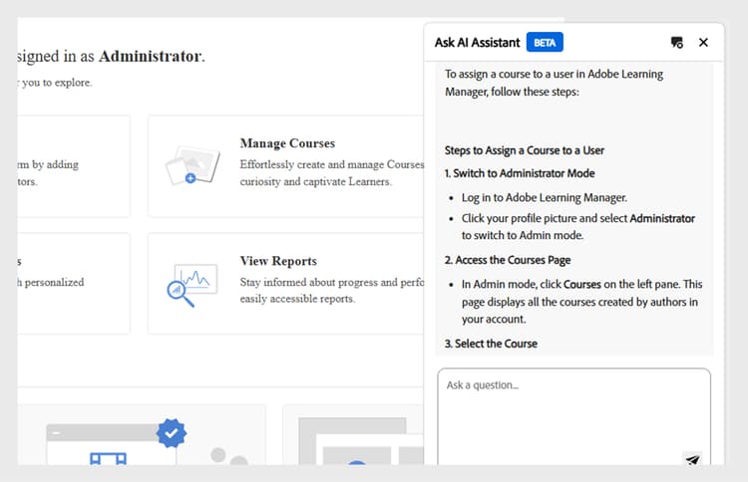
Task: Click the blue verified checkmark badge
Action: pyautogui.click(x=173, y=433)
